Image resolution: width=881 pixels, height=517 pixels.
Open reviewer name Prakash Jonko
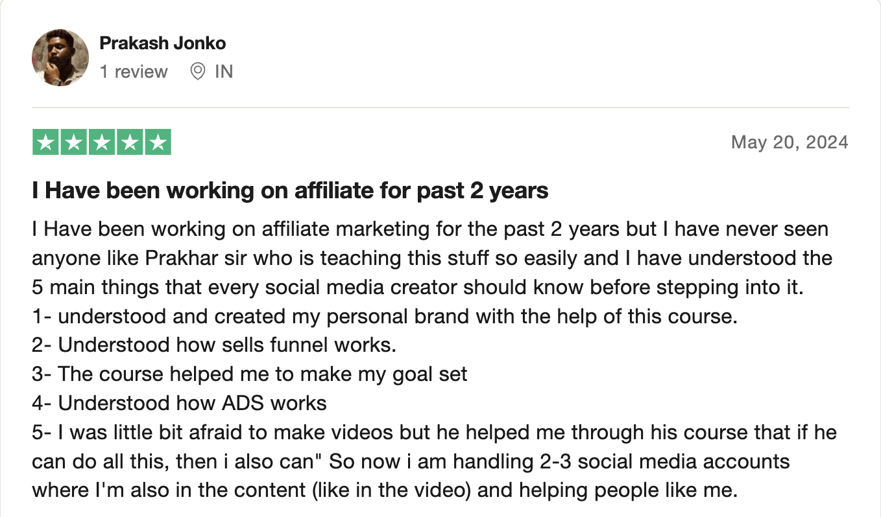point(162,43)
